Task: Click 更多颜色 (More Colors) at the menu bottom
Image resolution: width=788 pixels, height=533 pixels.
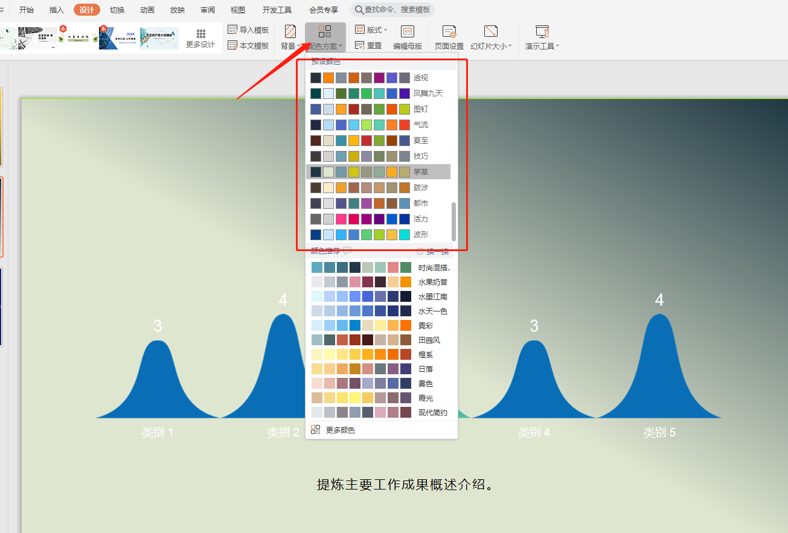Action: tap(340, 430)
